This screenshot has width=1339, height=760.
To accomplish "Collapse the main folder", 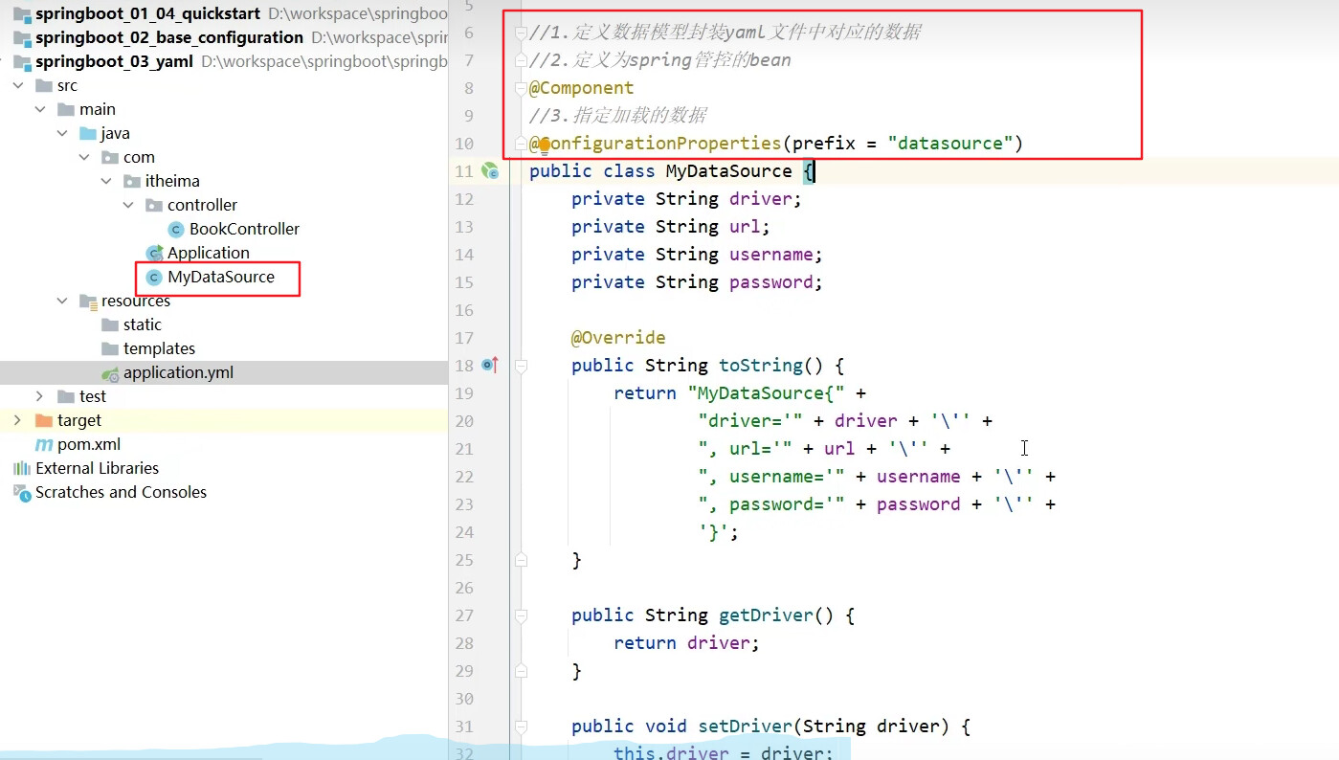I will click(39, 109).
